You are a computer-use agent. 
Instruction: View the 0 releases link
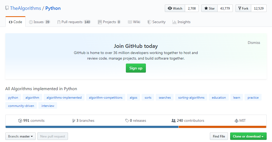tap(136, 120)
